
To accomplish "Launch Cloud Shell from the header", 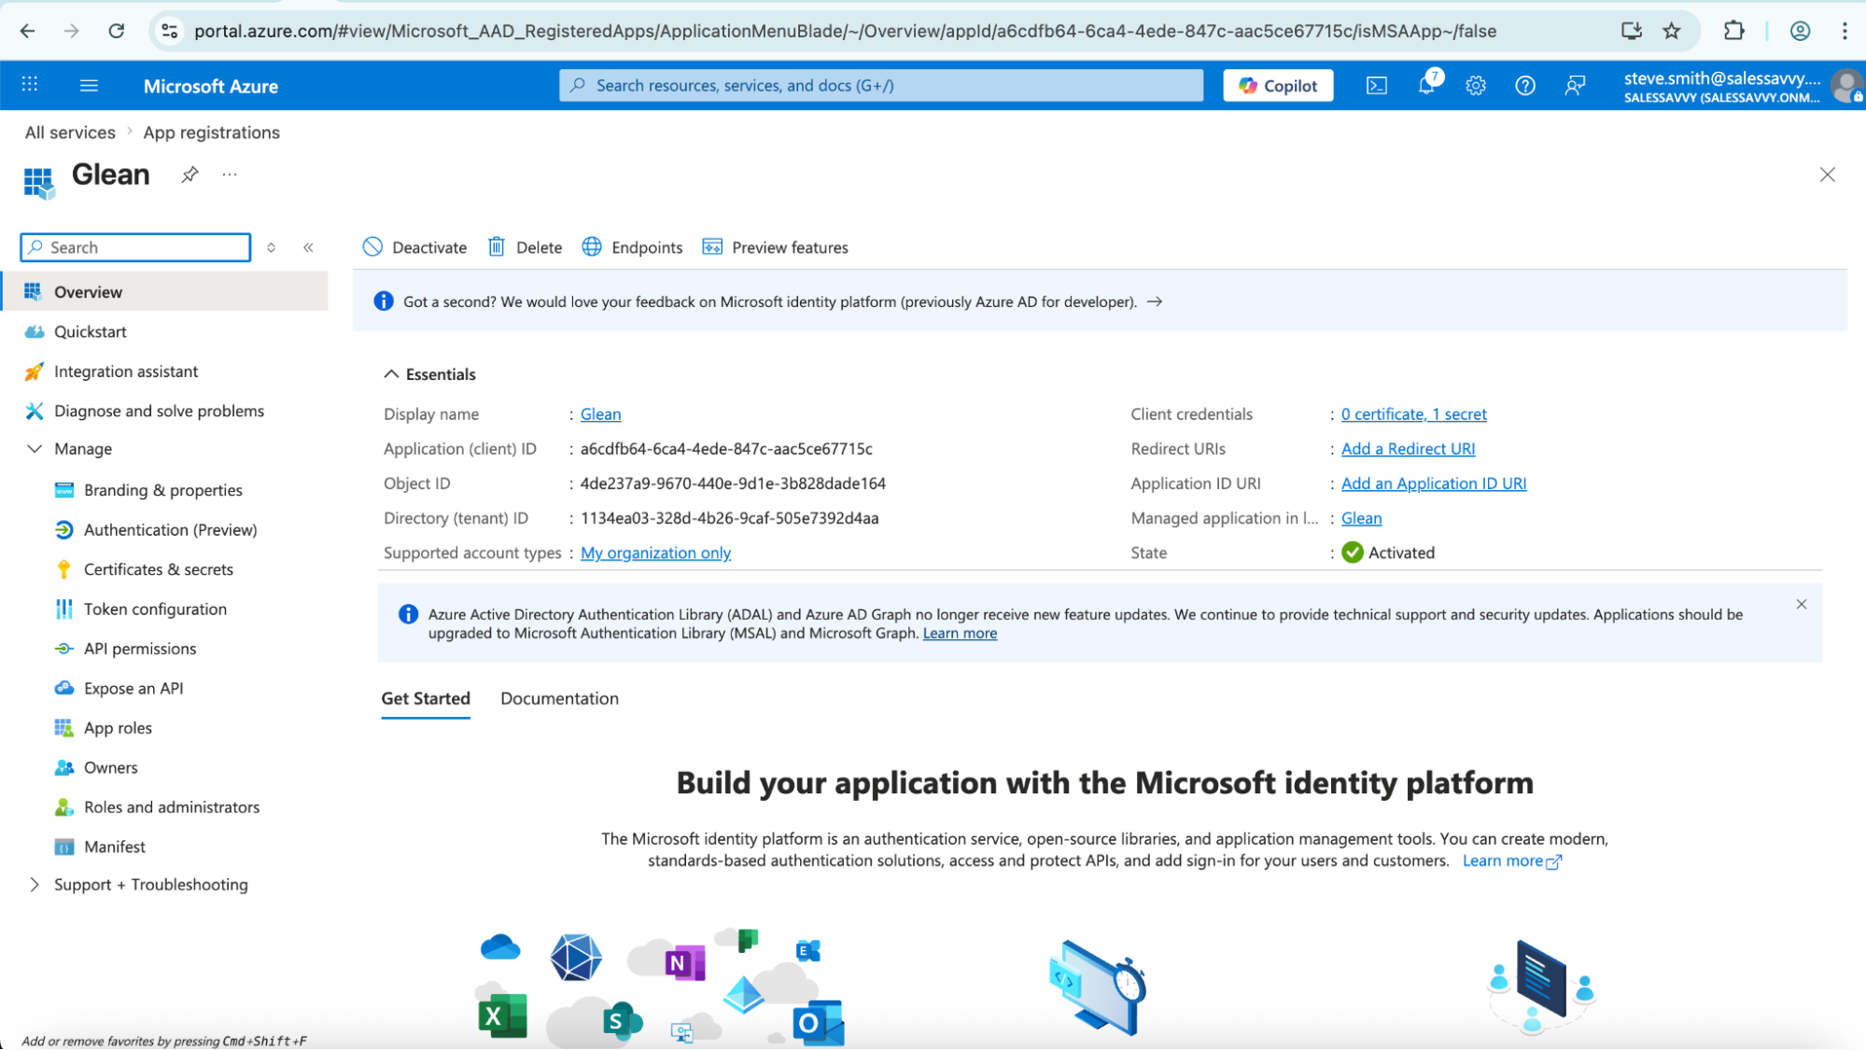I will 1376,86.
